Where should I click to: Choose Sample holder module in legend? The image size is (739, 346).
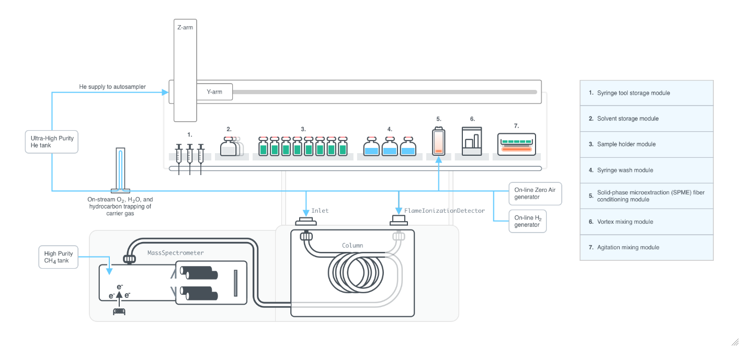tap(646, 144)
